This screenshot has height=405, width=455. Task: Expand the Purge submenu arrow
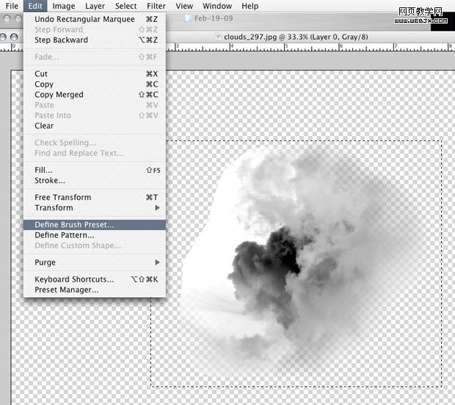tap(157, 262)
